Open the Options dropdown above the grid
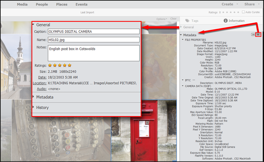The width and height of the screenshot is (264, 162). click(162, 19)
